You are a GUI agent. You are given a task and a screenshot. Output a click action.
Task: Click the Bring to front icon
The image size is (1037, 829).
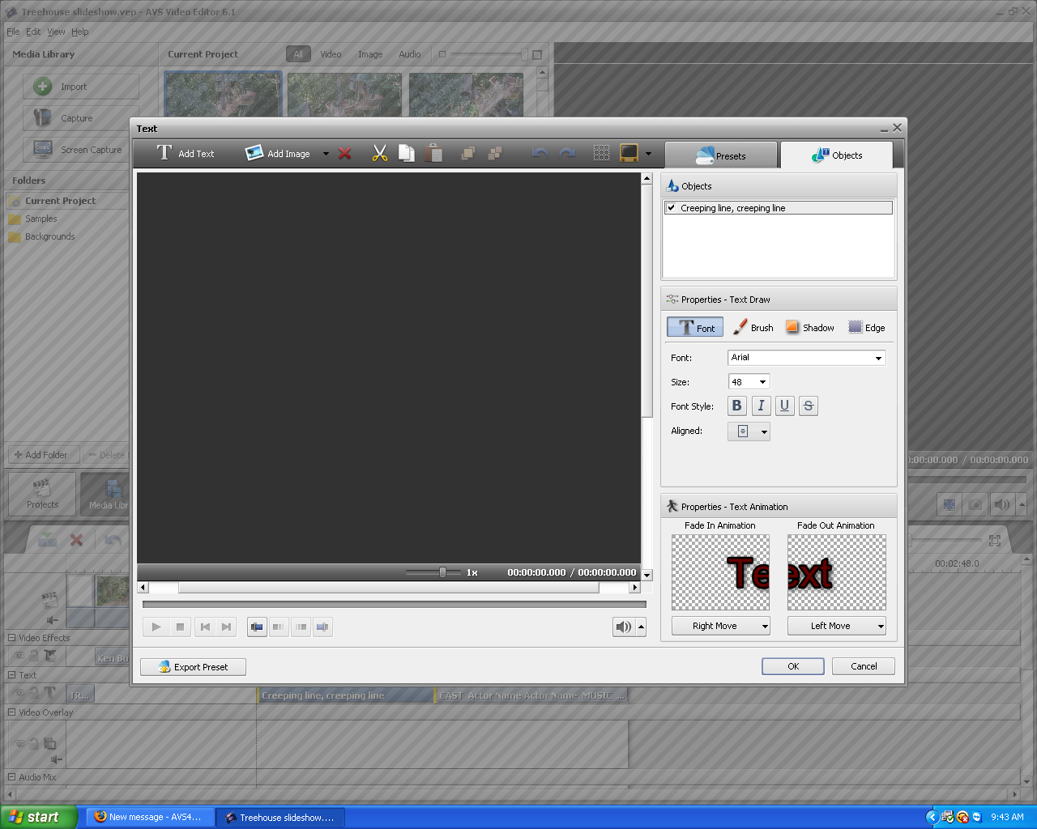468,153
